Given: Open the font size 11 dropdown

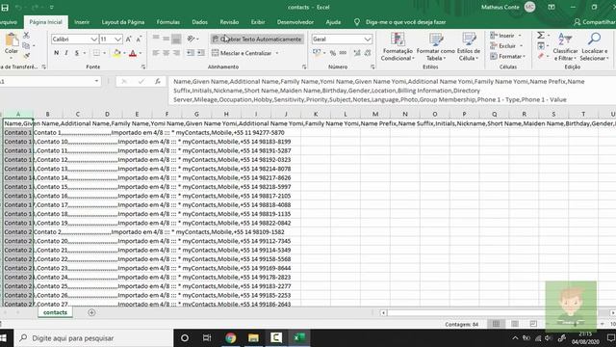Looking at the screenshot, I should coord(117,39).
